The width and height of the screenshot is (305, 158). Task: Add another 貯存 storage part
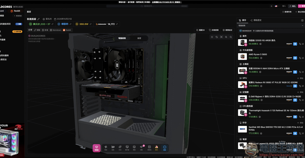[300, 123]
